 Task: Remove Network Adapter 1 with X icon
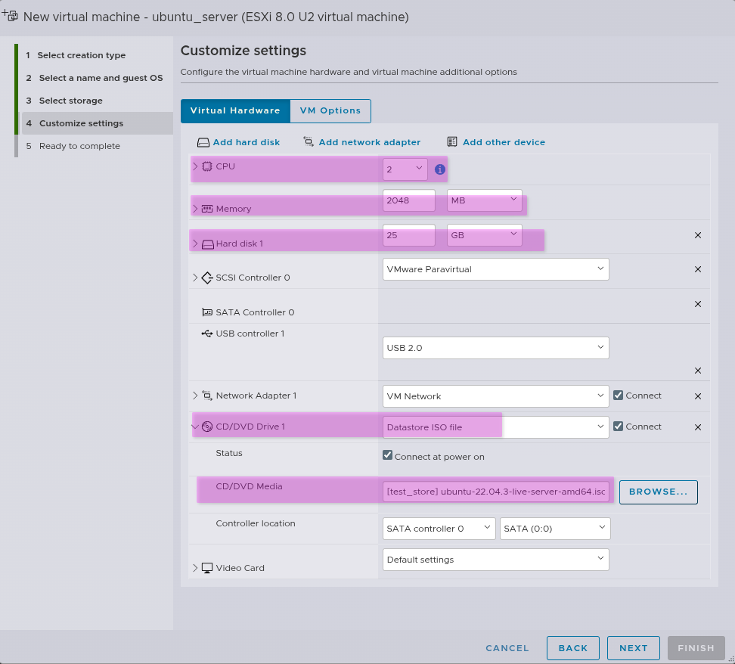coord(698,396)
